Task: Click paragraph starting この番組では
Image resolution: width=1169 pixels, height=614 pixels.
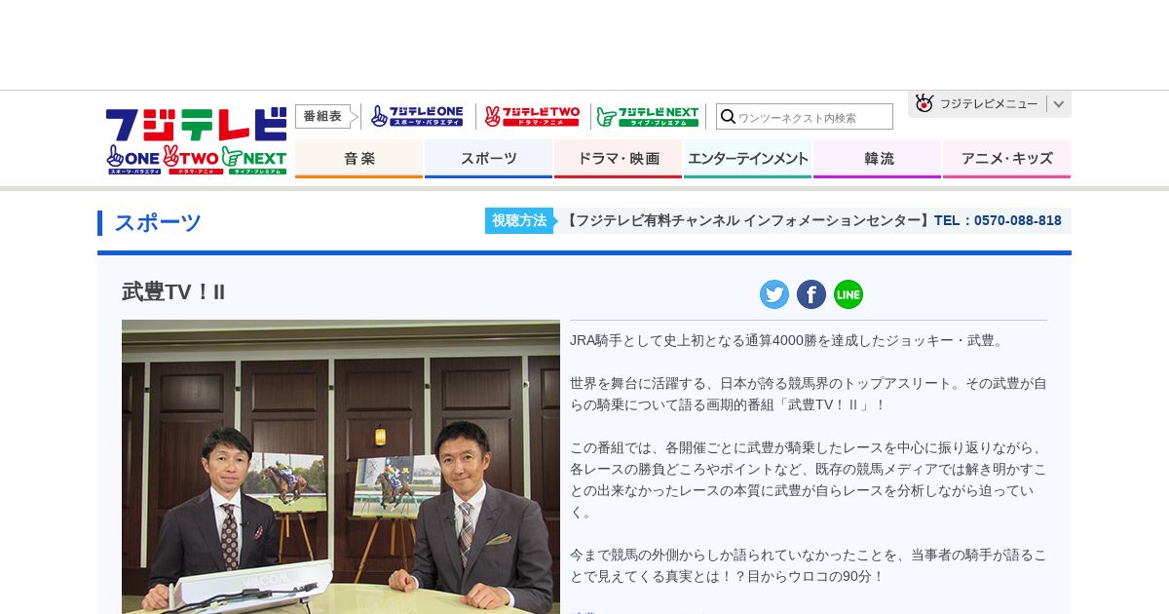Action: (x=809, y=480)
